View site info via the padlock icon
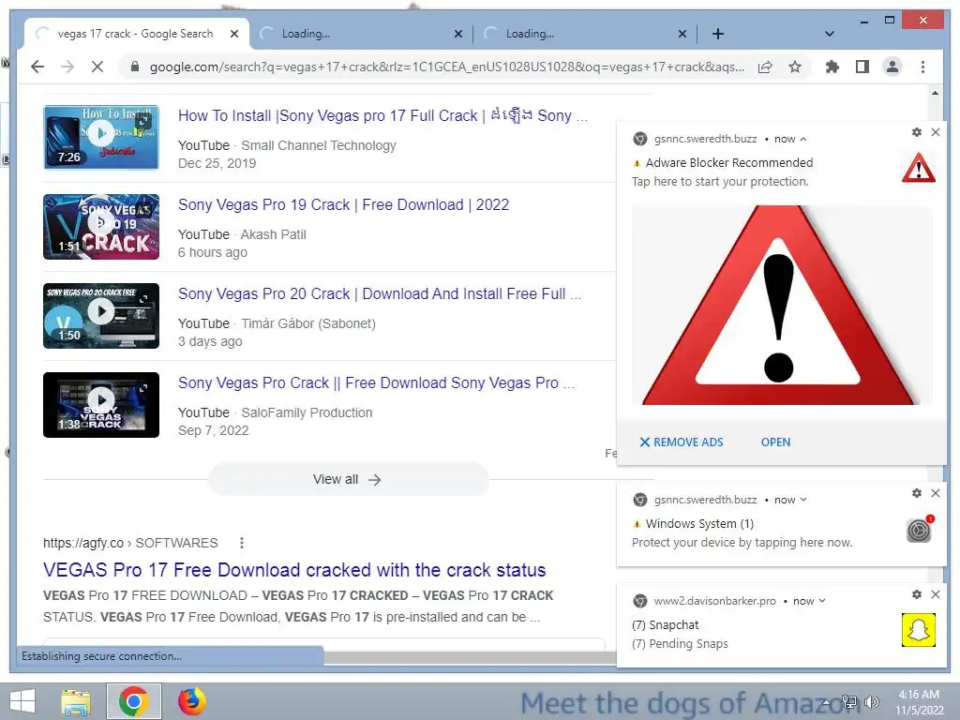This screenshot has width=960, height=720. pos(135,67)
